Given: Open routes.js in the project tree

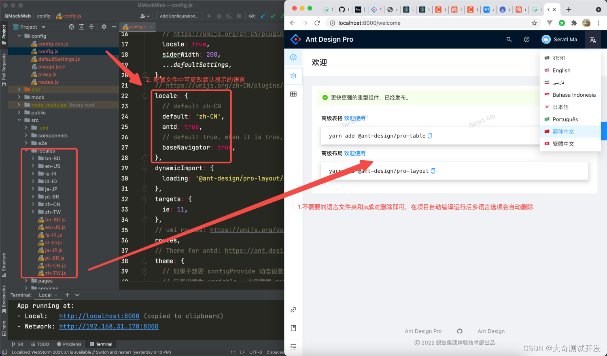Looking at the screenshot, I should pyautogui.click(x=48, y=82).
